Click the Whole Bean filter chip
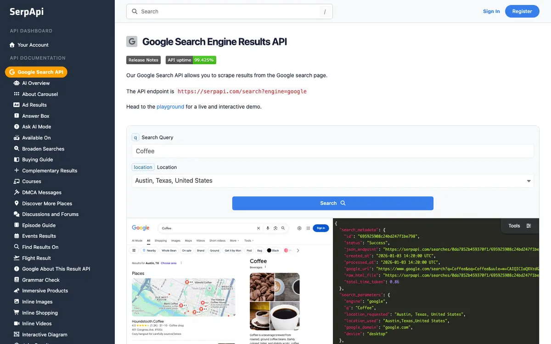The height and width of the screenshot is (344, 551). [169, 250]
